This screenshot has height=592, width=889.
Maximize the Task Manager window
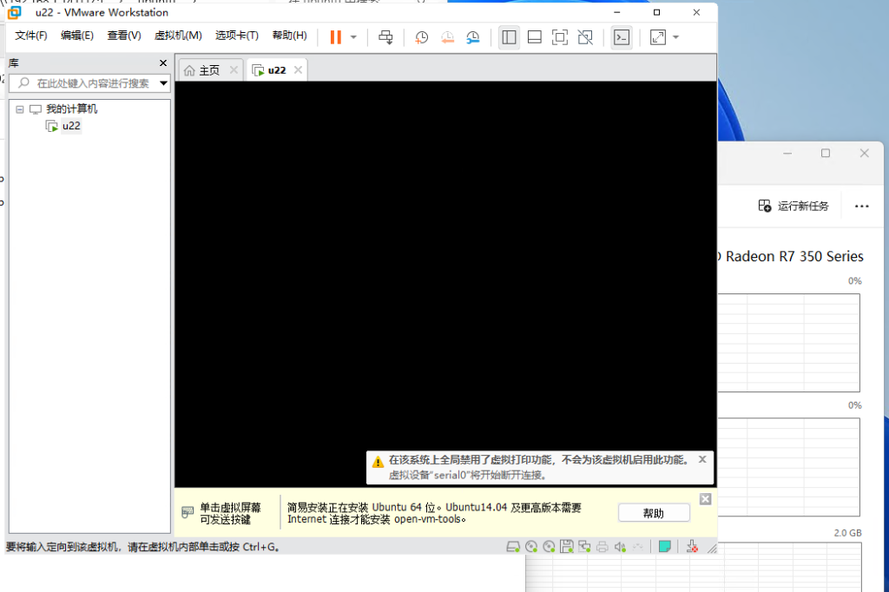point(826,153)
